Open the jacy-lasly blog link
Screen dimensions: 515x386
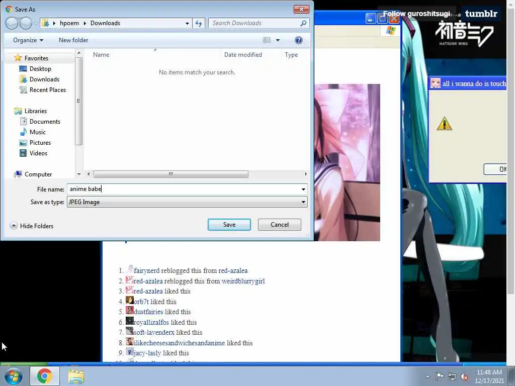147,353
